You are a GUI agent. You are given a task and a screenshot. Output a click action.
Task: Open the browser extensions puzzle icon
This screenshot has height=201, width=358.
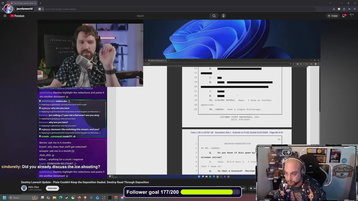[344, 9]
